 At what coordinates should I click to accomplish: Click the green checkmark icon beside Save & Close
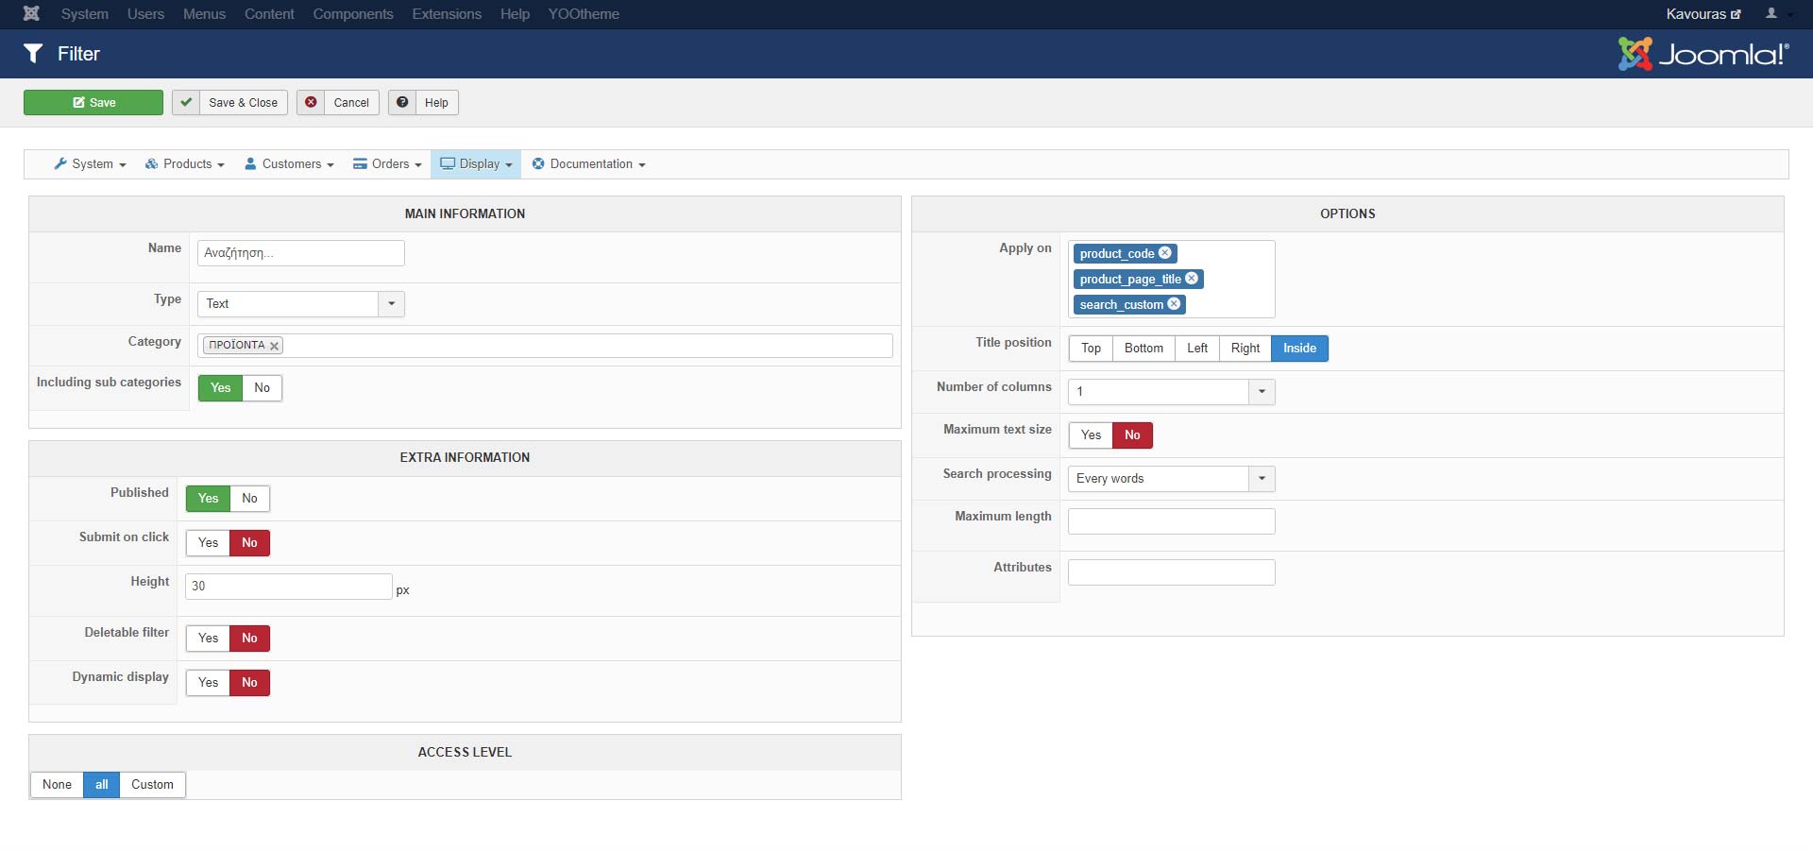pyautogui.click(x=186, y=102)
